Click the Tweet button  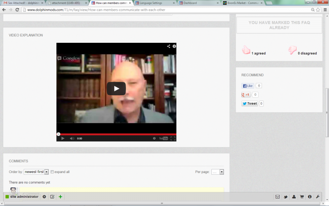point(250,103)
